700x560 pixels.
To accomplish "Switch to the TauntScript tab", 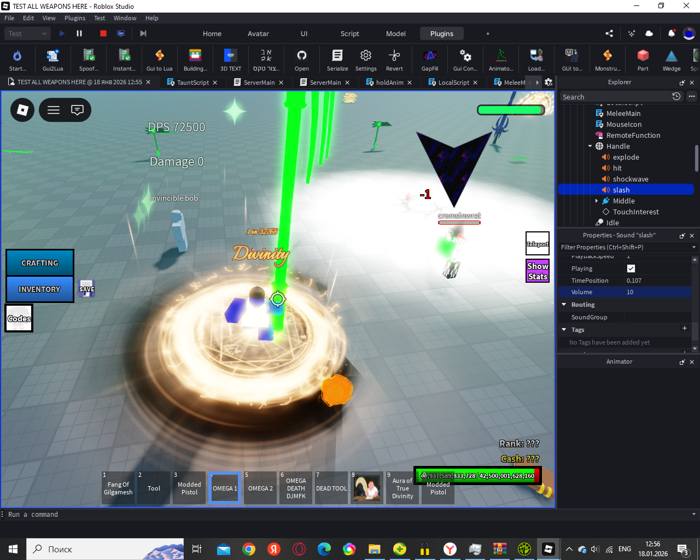I will coord(192,83).
